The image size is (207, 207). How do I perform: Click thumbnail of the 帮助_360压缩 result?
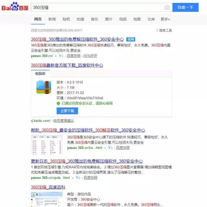pos(47,144)
